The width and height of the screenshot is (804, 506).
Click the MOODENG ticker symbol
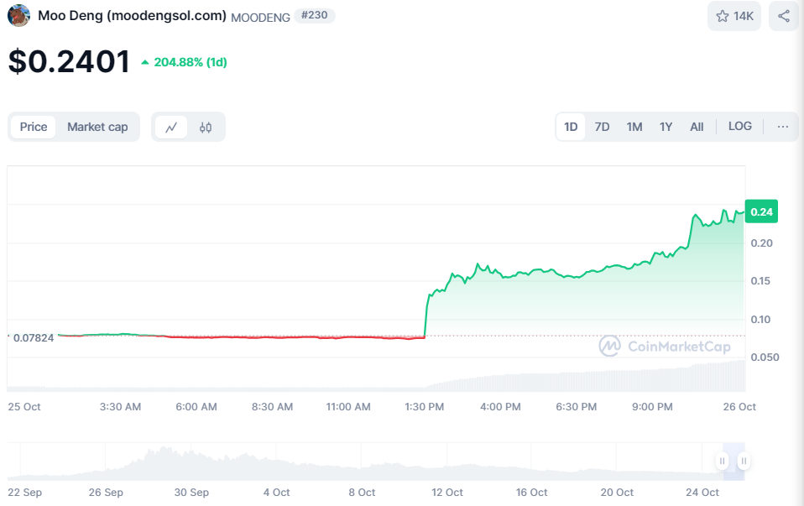point(260,18)
